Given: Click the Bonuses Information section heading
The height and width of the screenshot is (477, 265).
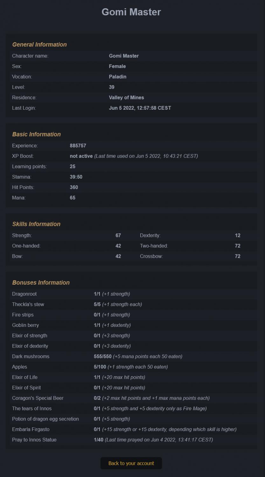Looking at the screenshot, I should point(41,282).
